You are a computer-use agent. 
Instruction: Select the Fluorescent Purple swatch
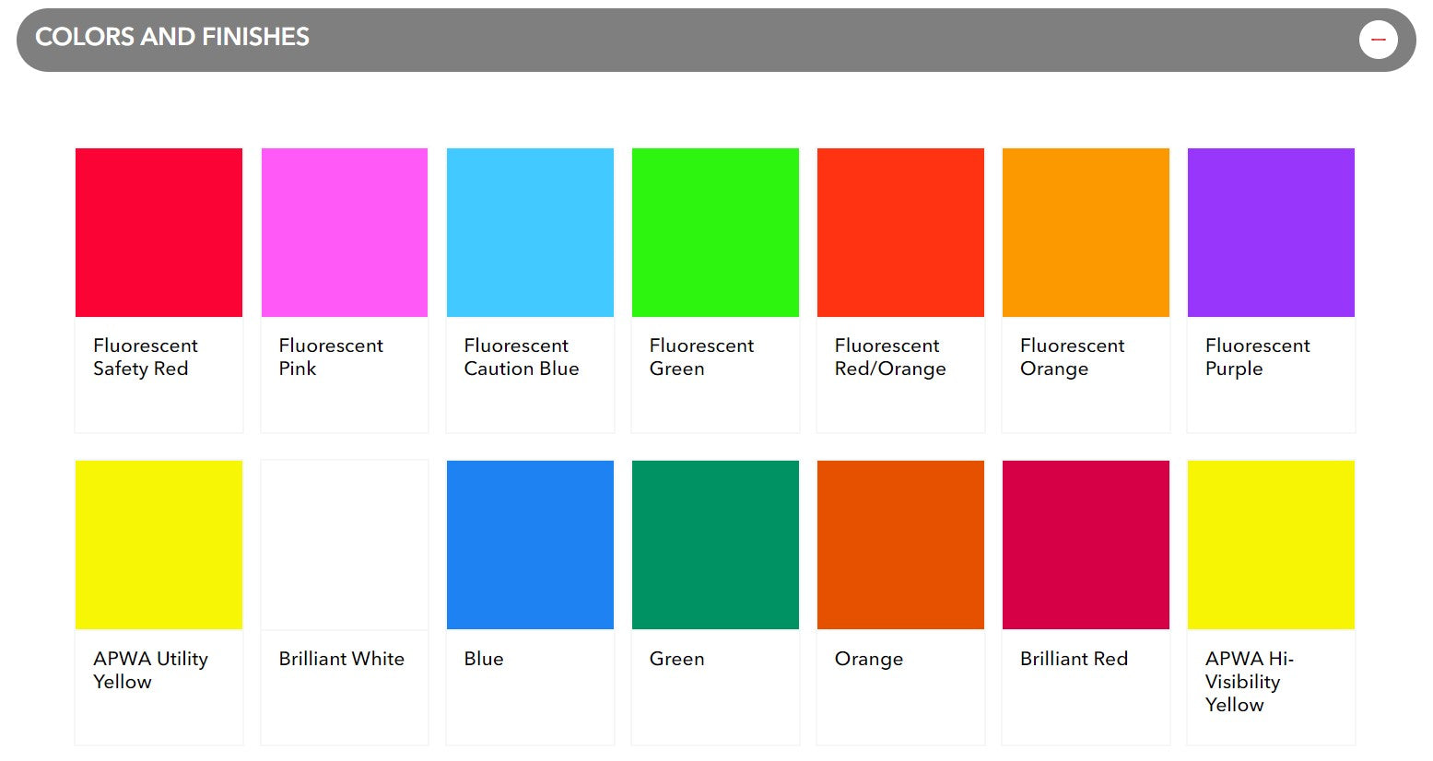(1271, 232)
